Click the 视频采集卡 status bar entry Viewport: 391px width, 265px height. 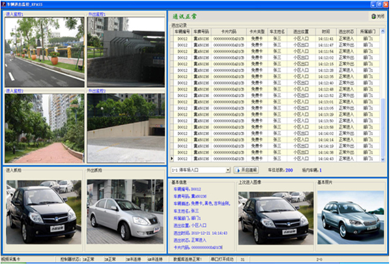[x=10, y=260]
